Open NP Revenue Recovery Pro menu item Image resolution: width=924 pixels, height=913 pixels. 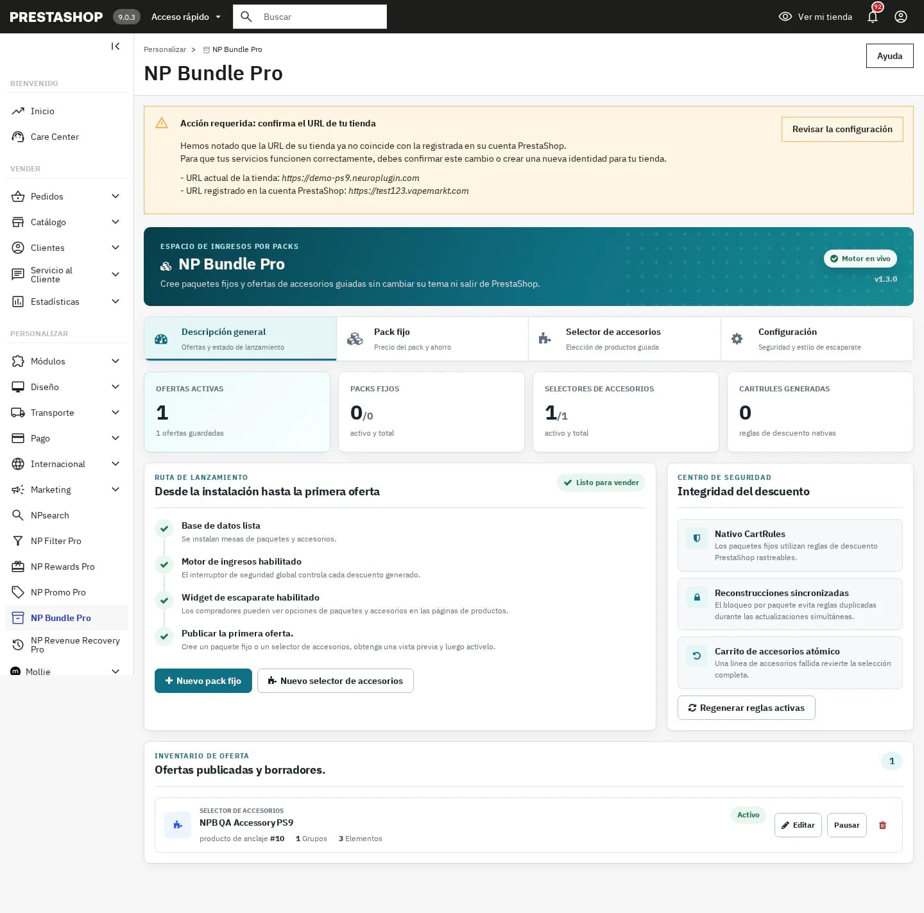click(67, 645)
